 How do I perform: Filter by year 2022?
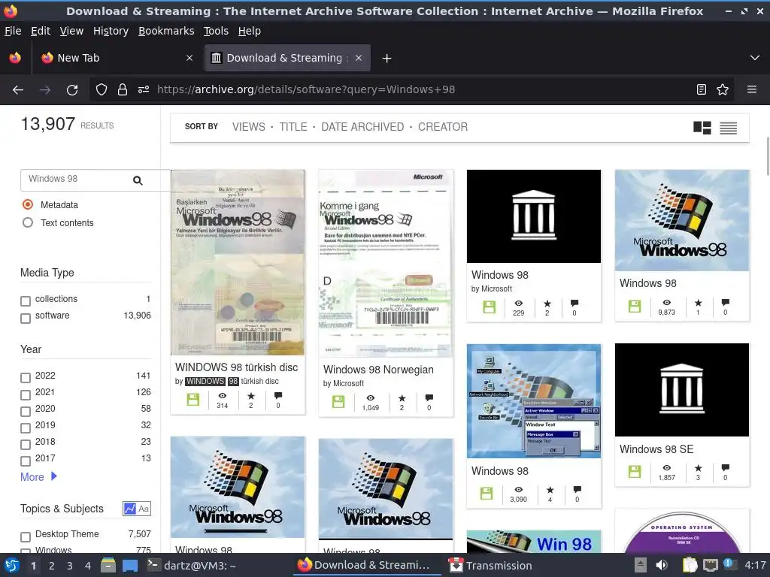[x=26, y=378]
